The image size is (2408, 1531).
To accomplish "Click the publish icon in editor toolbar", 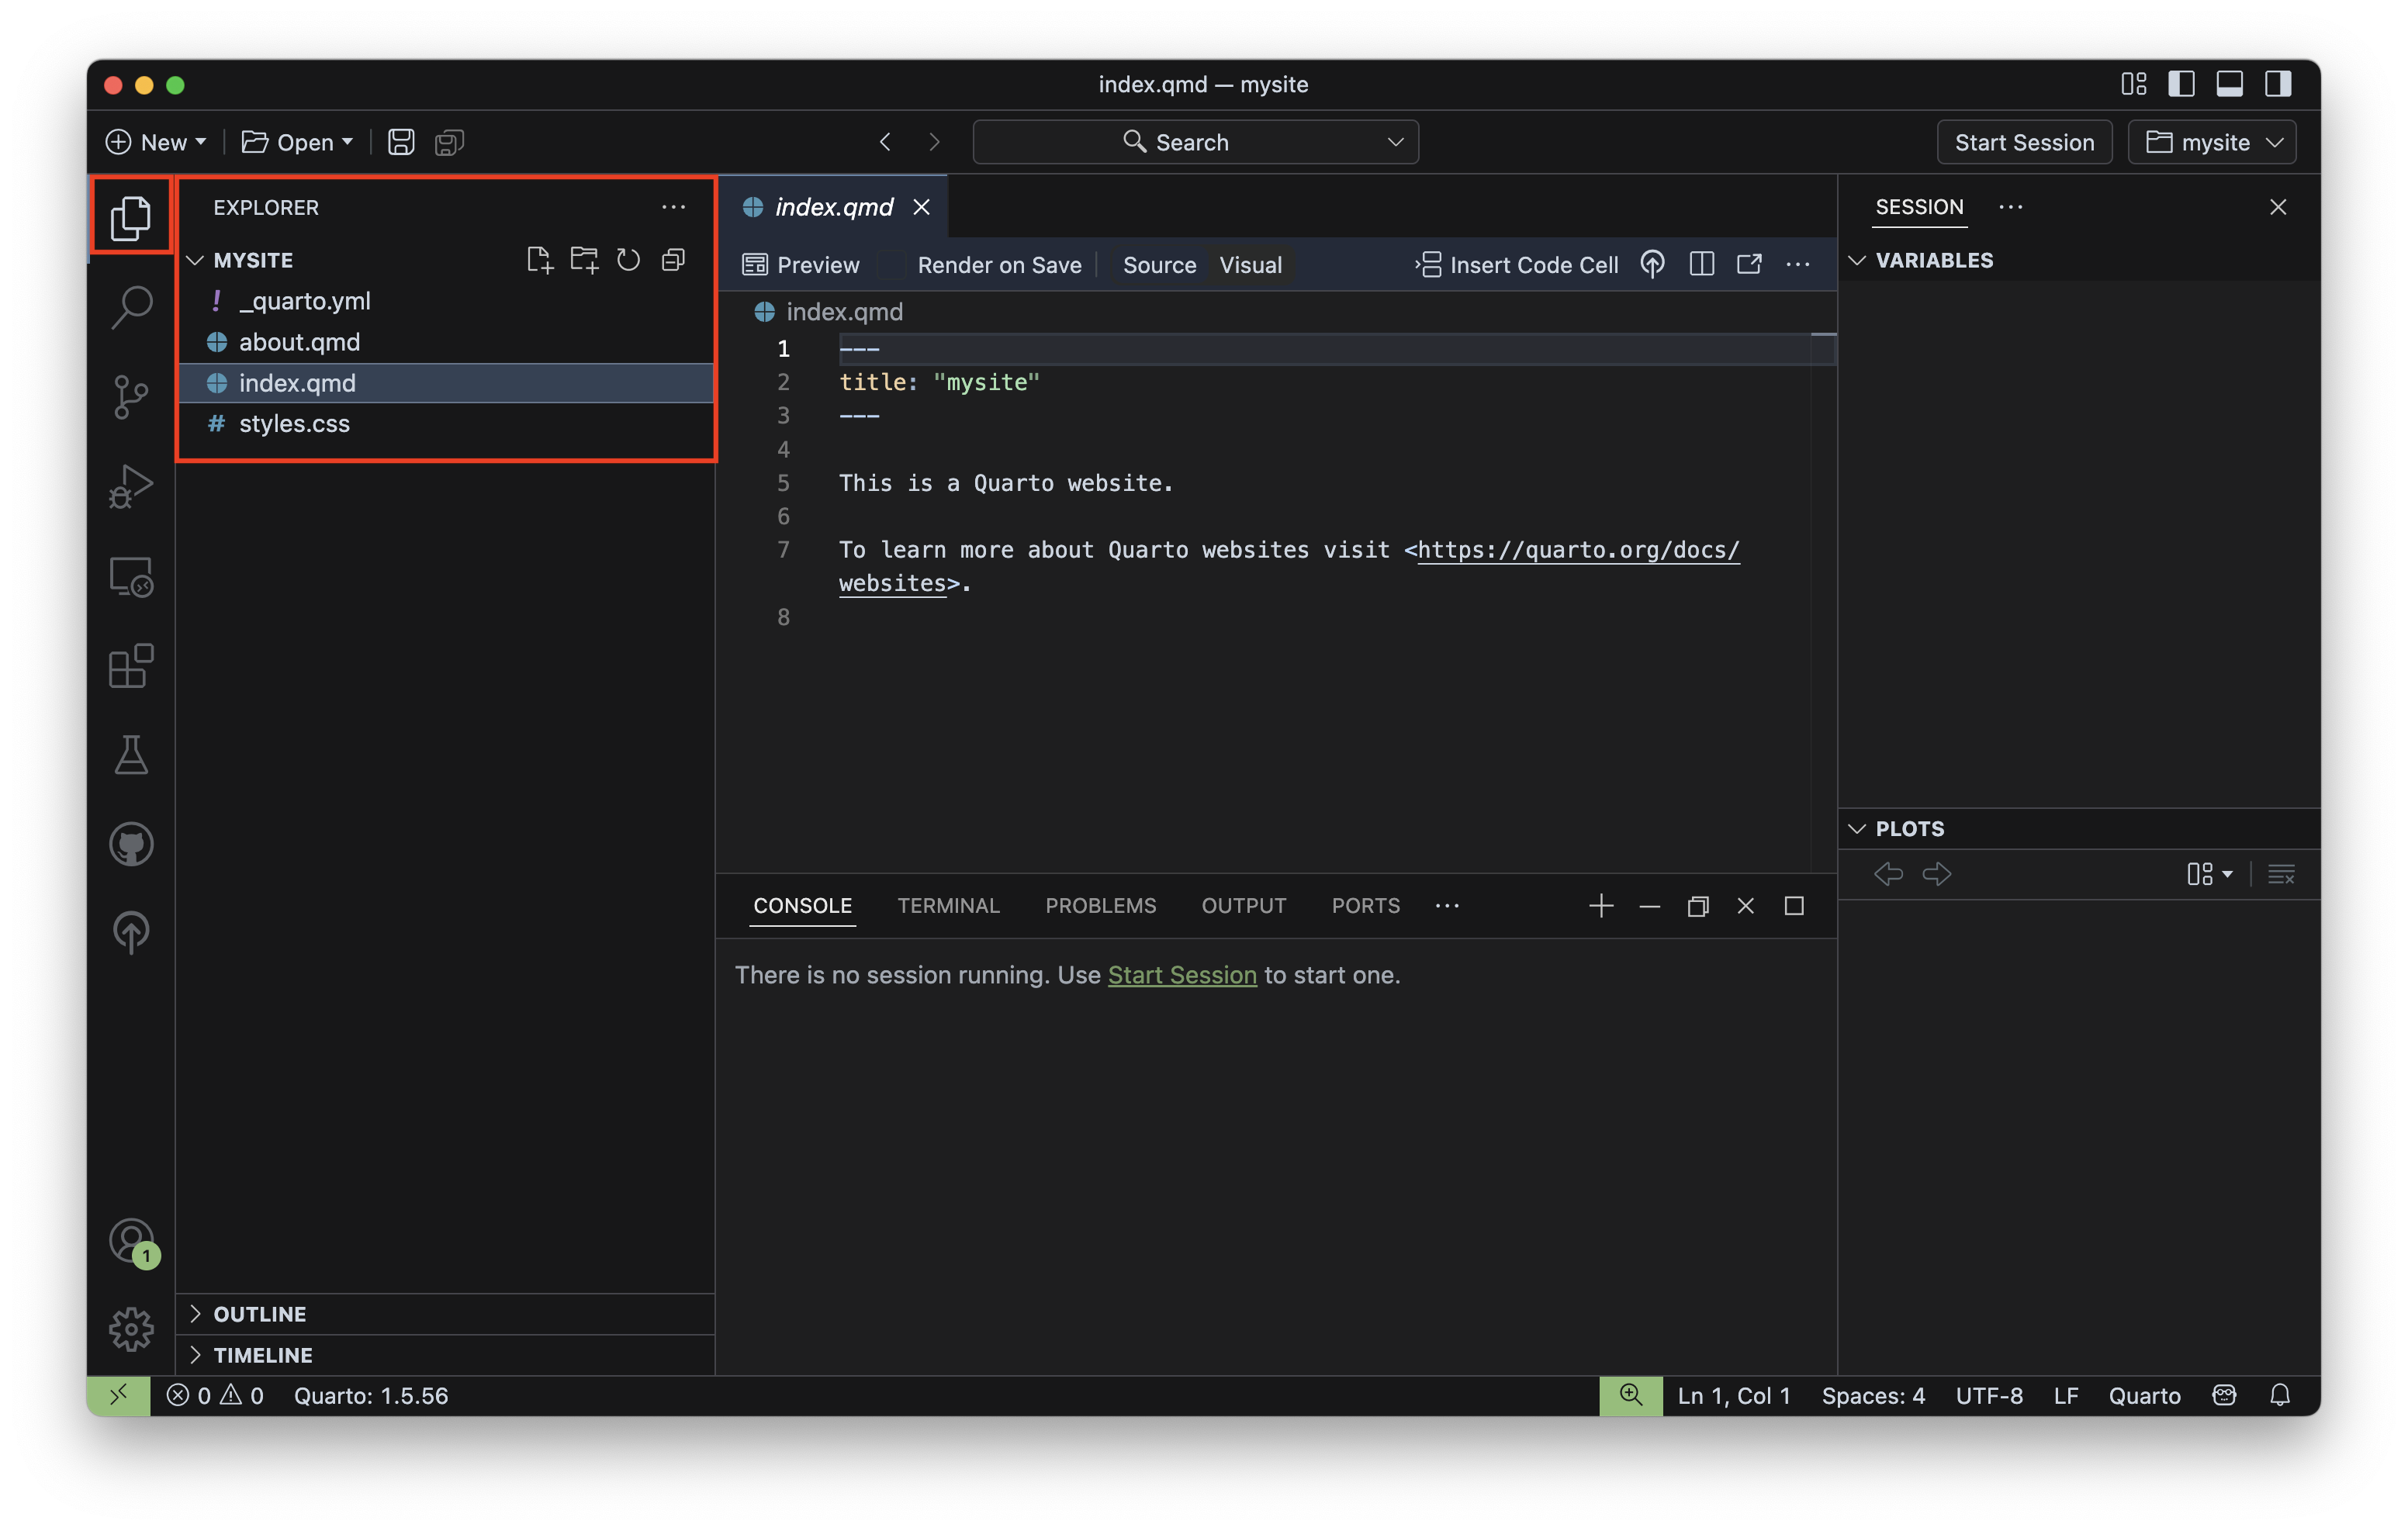I will pos(1652,264).
